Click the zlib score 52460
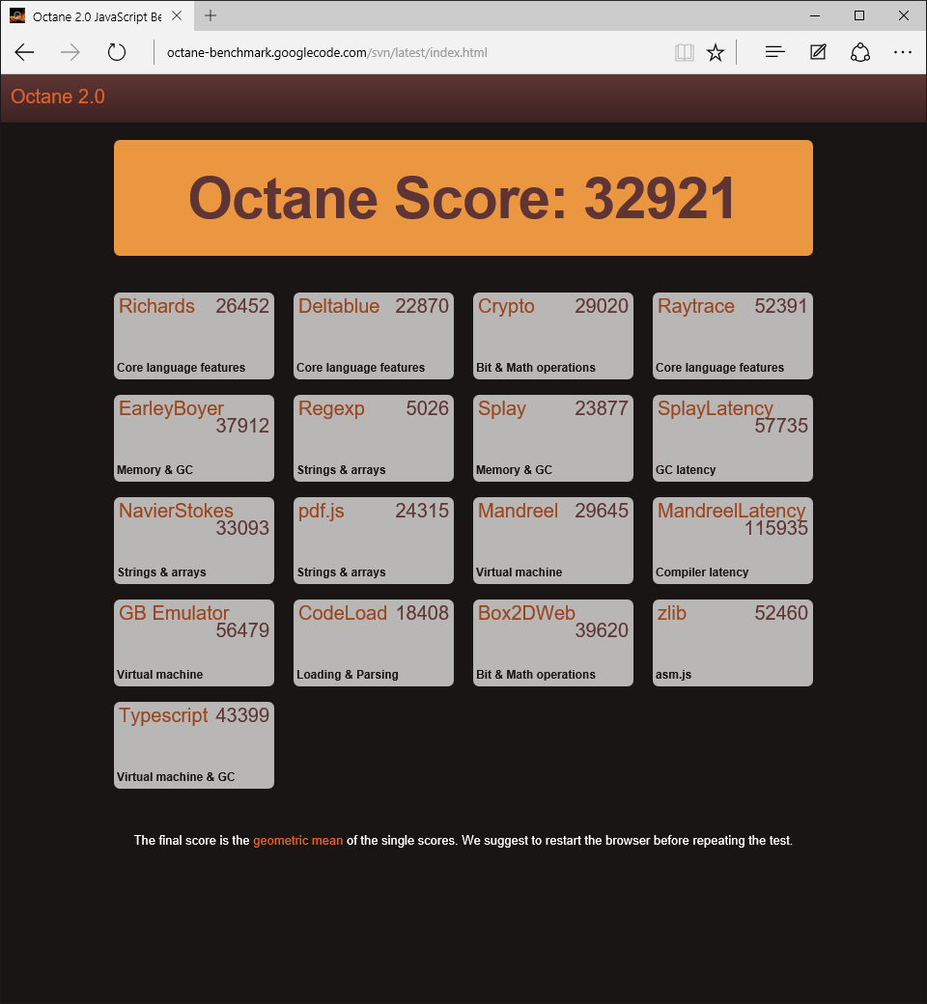 click(781, 613)
